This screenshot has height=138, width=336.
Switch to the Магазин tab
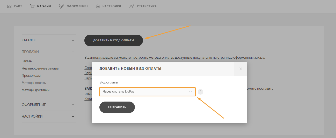click(40, 6)
